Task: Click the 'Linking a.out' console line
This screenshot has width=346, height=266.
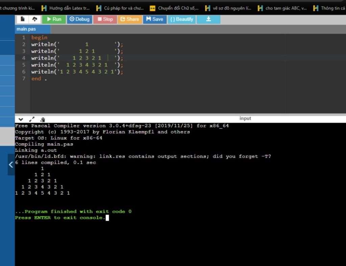Action: pos(36,150)
